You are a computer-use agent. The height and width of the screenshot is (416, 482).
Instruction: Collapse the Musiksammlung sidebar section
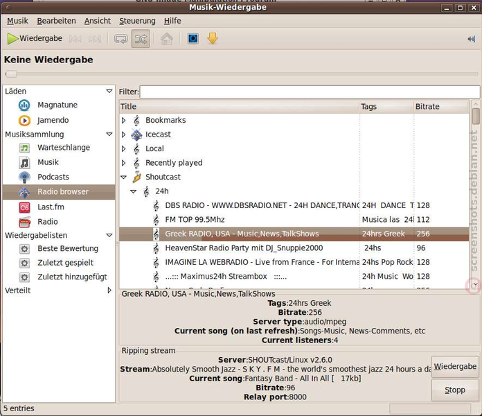(x=109, y=134)
